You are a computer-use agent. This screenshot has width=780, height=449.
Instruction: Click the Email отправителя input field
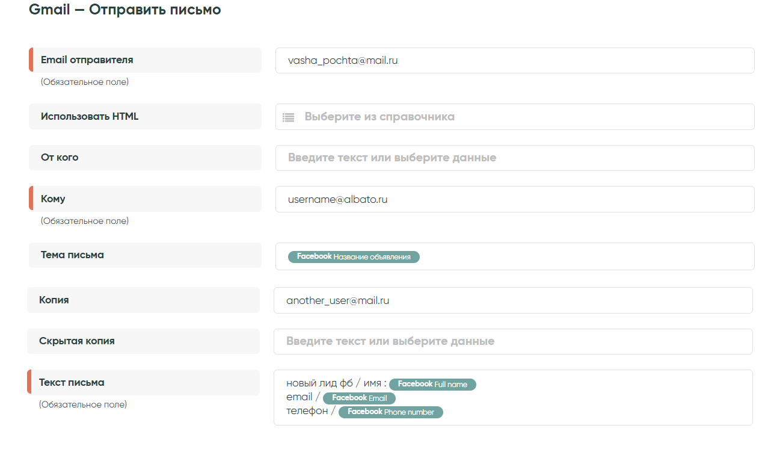[x=514, y=61]
